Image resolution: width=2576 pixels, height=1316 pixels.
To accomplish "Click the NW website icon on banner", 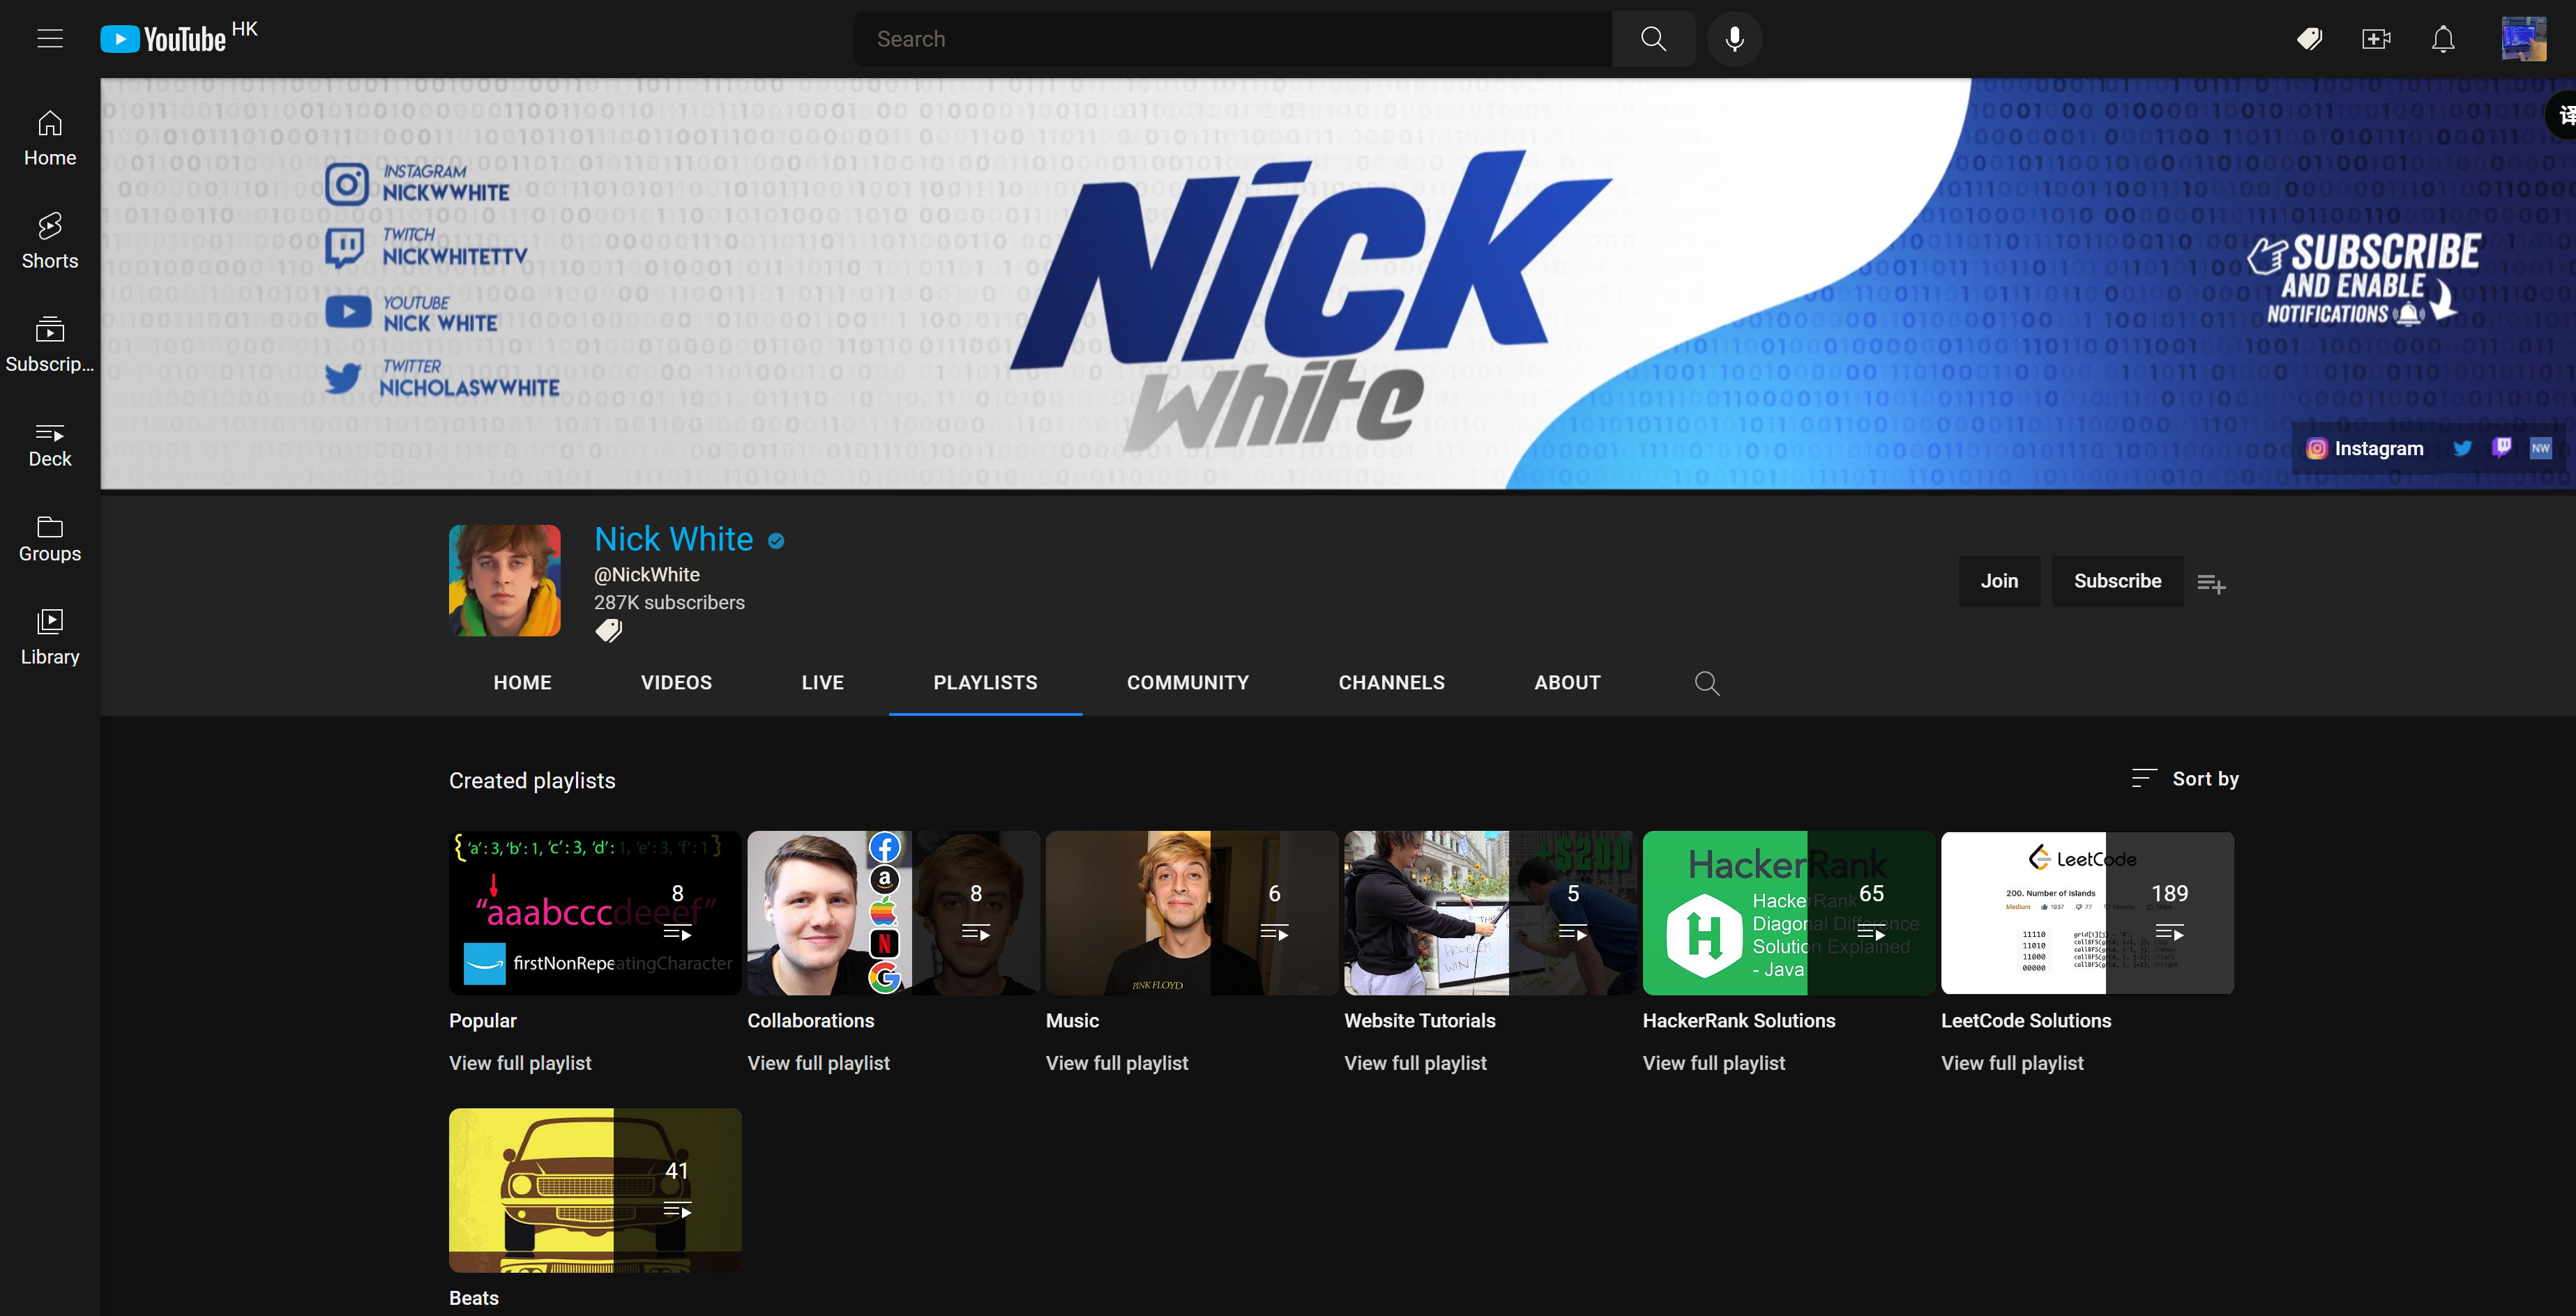I will 2540,447.
